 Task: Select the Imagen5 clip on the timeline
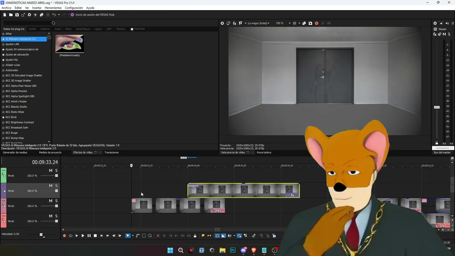(243, 191)
